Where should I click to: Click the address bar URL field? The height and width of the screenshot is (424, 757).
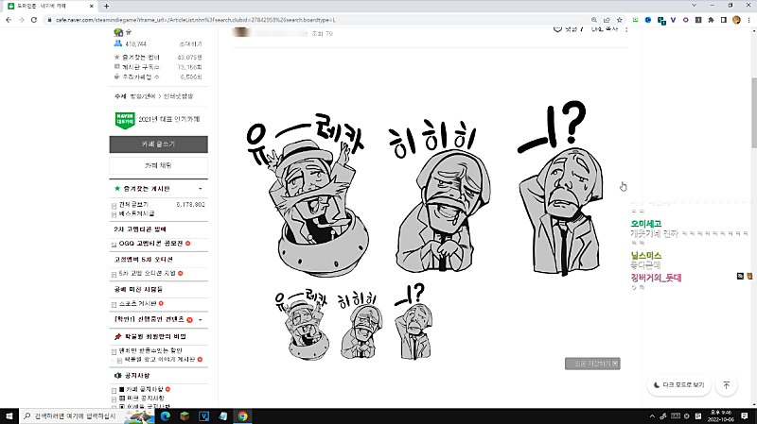pos(319,20)
